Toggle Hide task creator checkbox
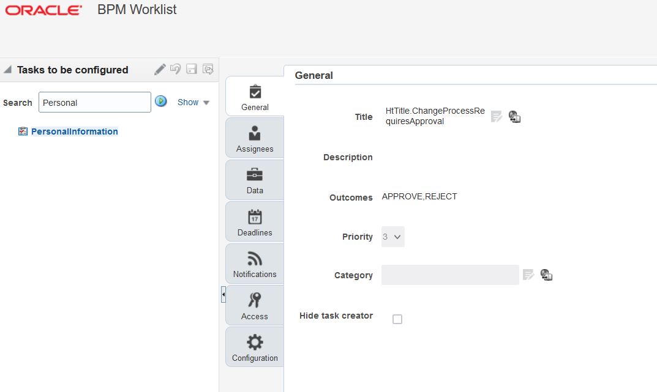The image size is (657, 392). (x=397, y=319)
